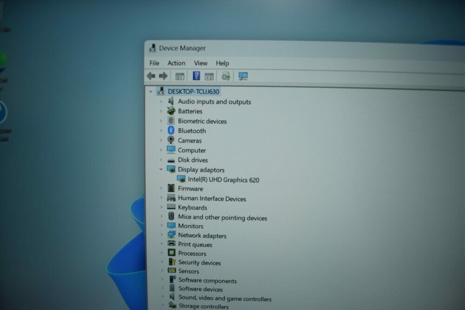
Task: Select the Software devices label
Action: pos(200,289)
